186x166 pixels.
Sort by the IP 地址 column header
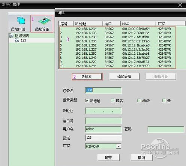coord(88,24)
